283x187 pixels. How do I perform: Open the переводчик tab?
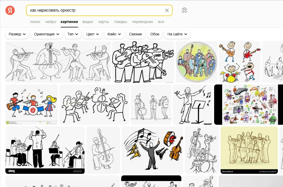point(143,22)
